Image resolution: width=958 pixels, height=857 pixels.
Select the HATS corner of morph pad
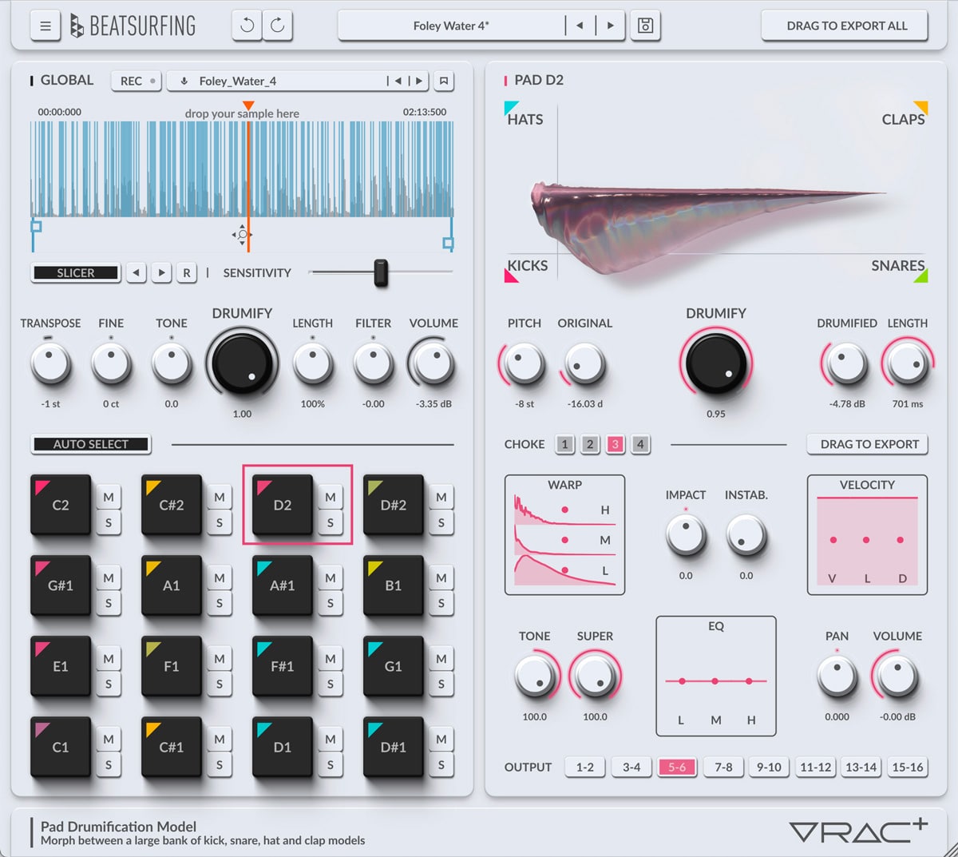tap(524, 115)
